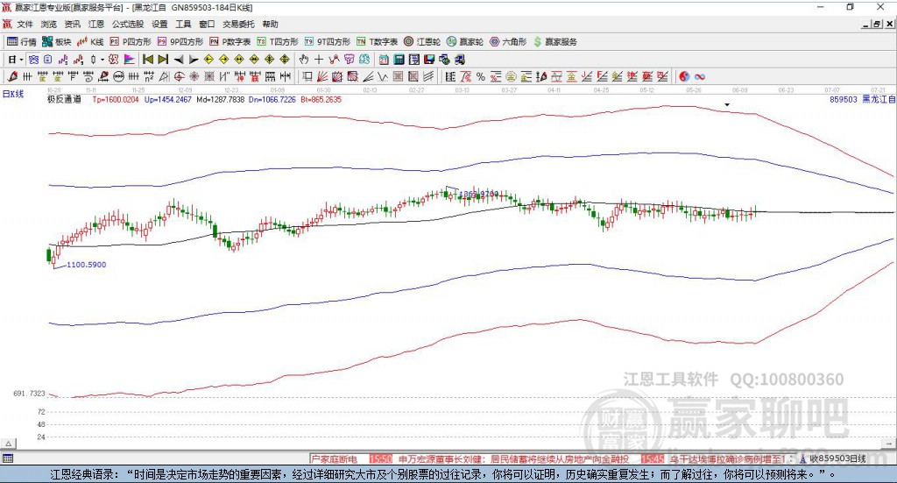Open the 交易委托 menu
Image resolution: width=897 pixels, height=483 pixels.
[238, 24]
